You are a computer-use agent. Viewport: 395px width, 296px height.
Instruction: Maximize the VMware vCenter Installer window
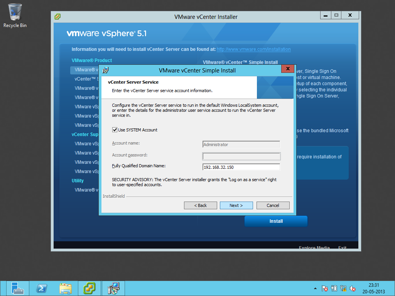336,15
